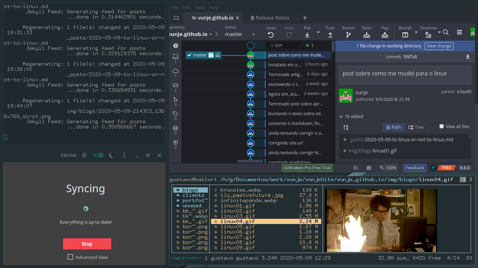Open Tags section in sidebar
Viewport: 478px width, 268px height.
[175, 116]
